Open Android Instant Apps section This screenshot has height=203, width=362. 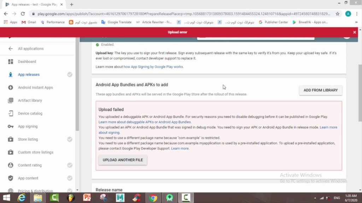click(35, 87)
